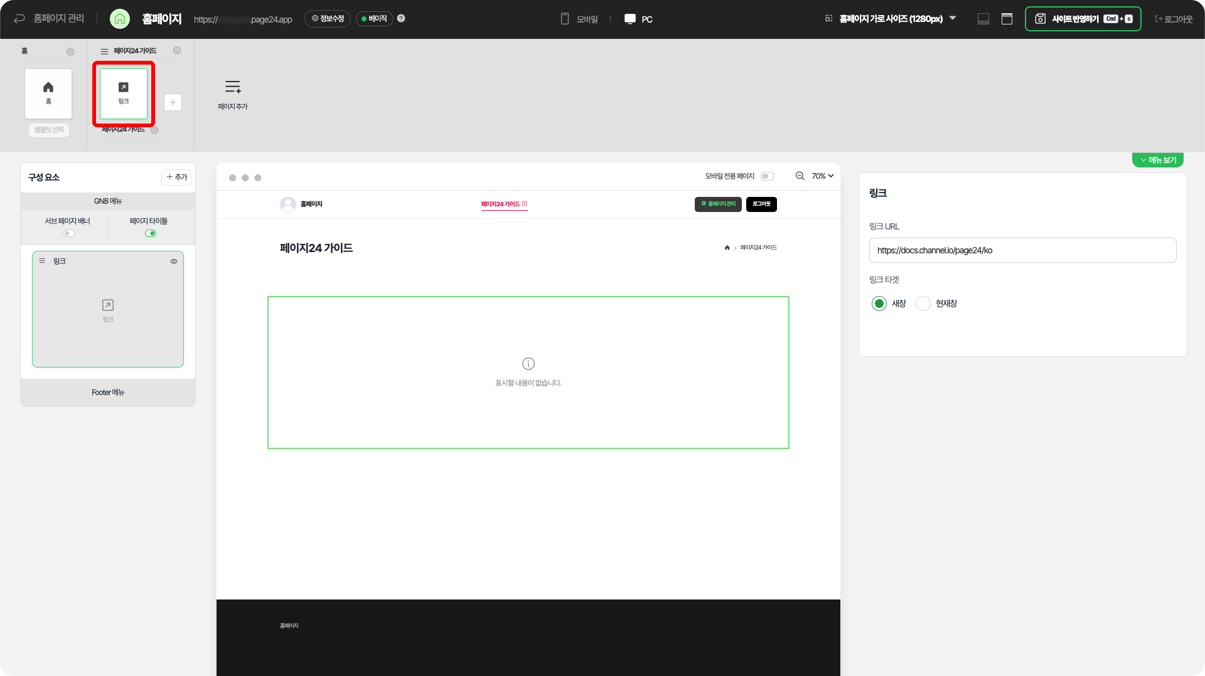1205x676 pixels.
Task: Click the 링크 URL input field
Action: (x=1023, y=250)
